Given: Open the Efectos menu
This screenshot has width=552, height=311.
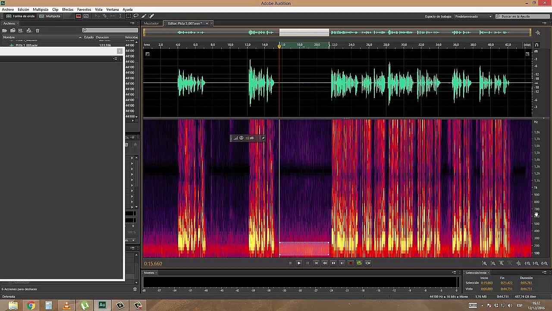Looking at the screenshot, I should [68, 10].
